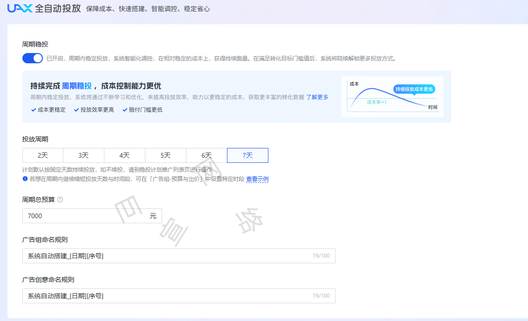Viewport: 528px width, 321px height.
Task: Click the 广告创意命名规则 naming input field
Action: pyautogui.click(x=178, y=296)
